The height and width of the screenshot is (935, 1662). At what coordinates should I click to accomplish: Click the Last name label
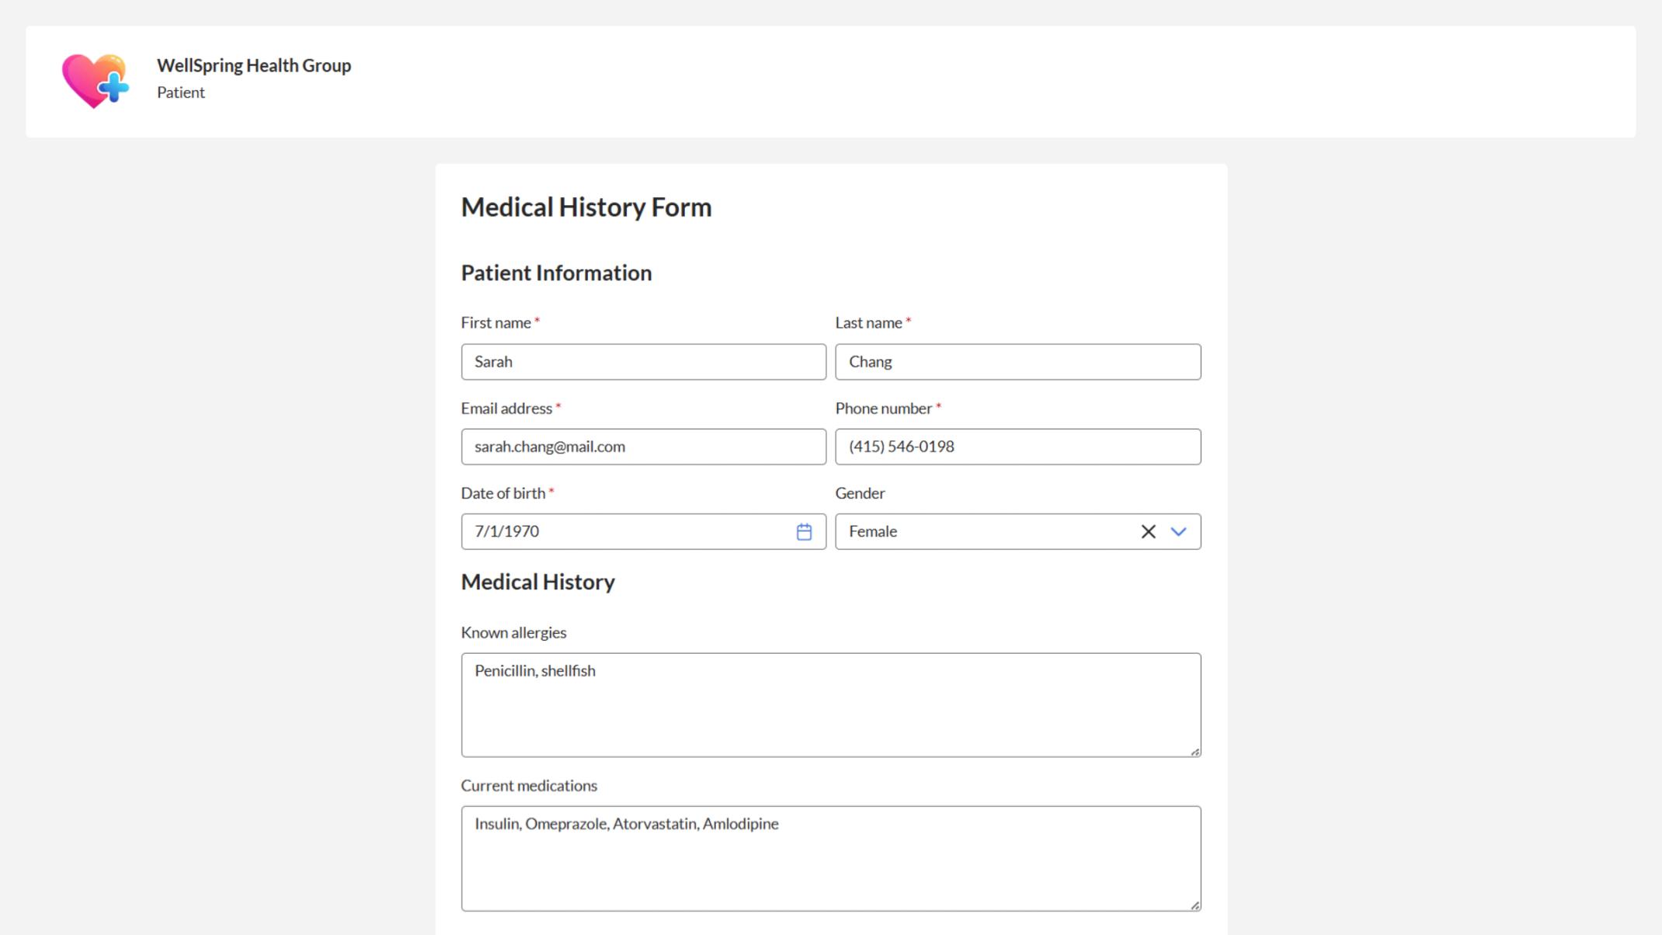[869, 323]
